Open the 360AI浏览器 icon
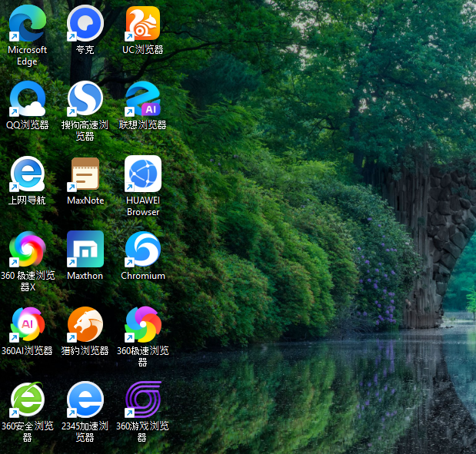 click(x=28, y=324)
